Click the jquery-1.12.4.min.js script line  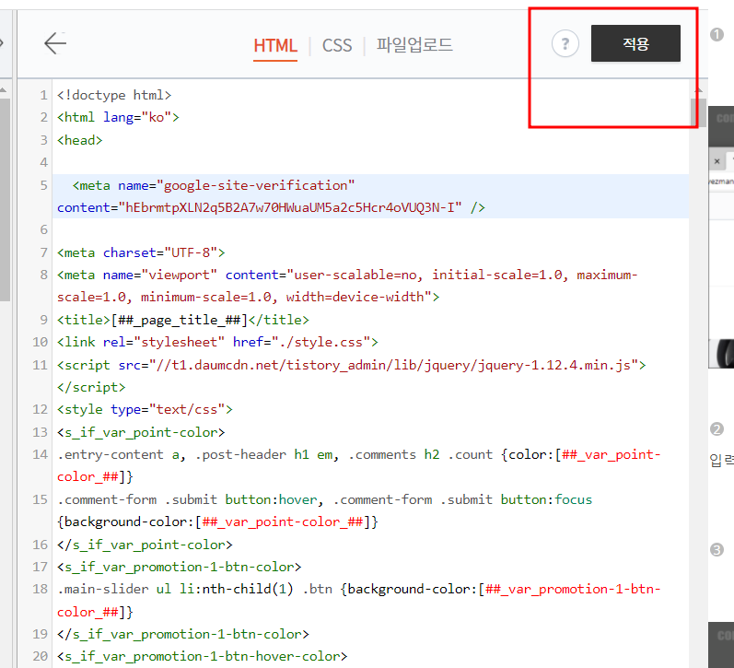(x=351, y=365)
